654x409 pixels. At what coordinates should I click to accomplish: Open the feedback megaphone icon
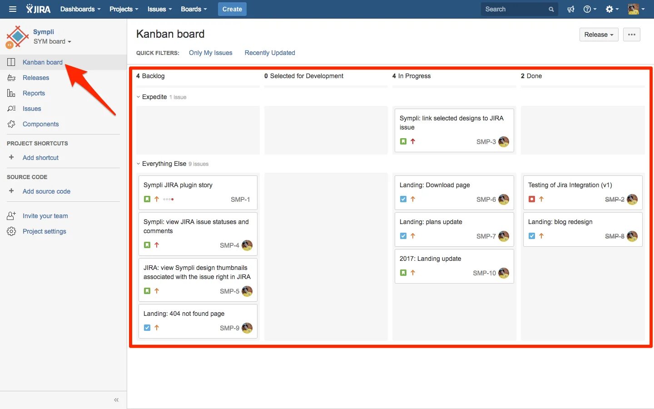571,9
